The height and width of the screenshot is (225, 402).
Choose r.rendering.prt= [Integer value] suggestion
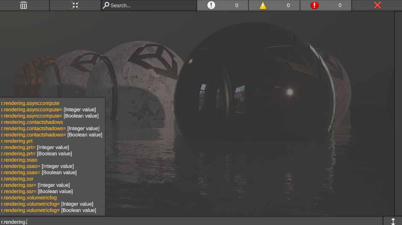35,147
